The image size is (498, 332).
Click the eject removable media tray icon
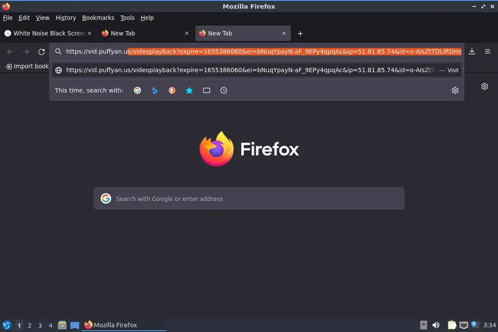(423, 325)
